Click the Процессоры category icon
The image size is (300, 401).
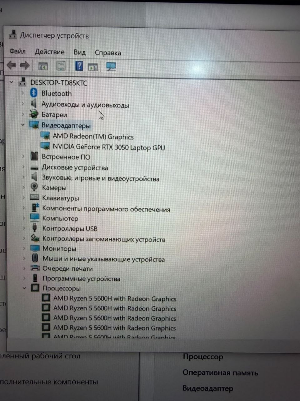click(35, 288)
